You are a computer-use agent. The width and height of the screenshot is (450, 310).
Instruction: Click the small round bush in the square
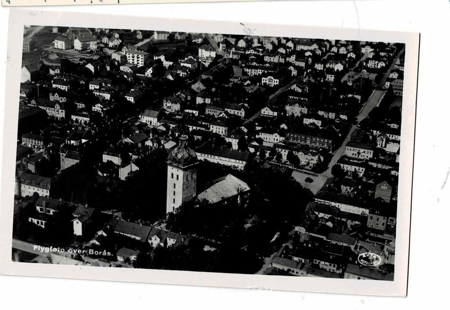point(309,180)
